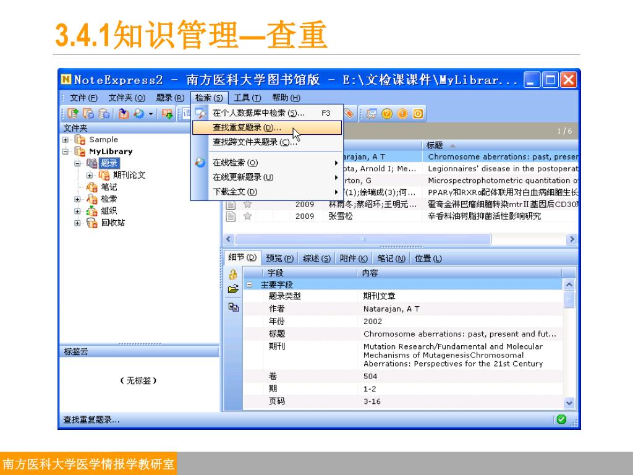
Task: Open the 下载全文(D) submenu
Action: point(267,192)
